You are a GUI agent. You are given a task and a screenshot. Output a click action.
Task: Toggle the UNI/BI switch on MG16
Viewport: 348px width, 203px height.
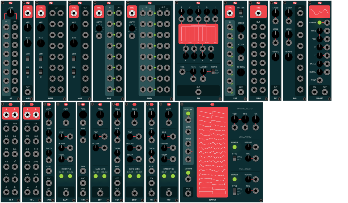point(41,72)
